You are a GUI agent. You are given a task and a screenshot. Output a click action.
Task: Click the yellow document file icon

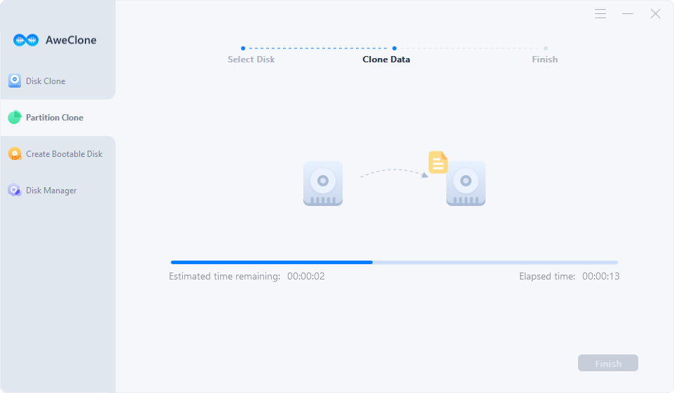[x=438, y=162]
